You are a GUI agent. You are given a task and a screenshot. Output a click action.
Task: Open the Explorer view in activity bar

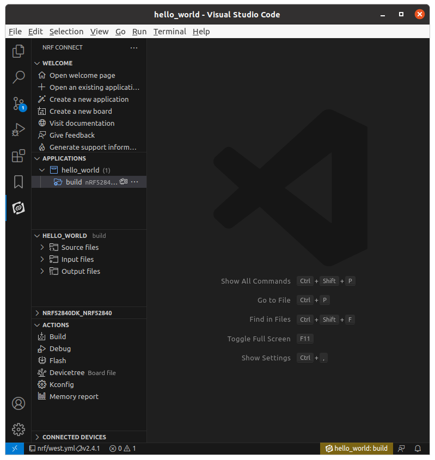point(18,51)
